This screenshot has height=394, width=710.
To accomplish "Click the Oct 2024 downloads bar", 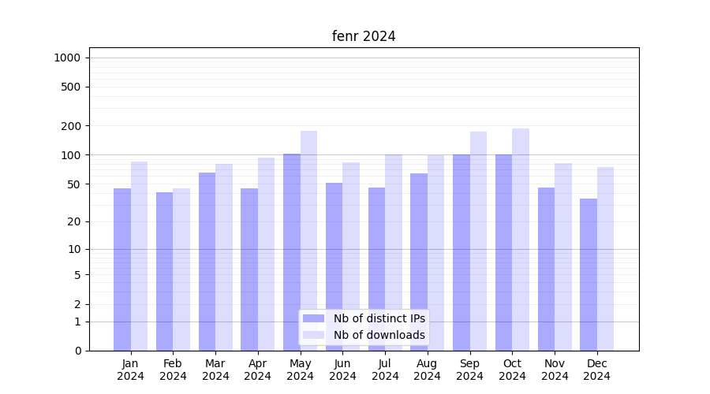I will pos(521,236).
